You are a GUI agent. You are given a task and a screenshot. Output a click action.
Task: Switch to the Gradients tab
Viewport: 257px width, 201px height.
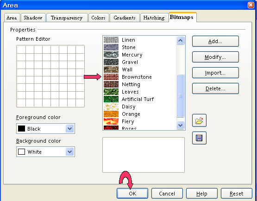pyautogui.click(x=125, y=18)
